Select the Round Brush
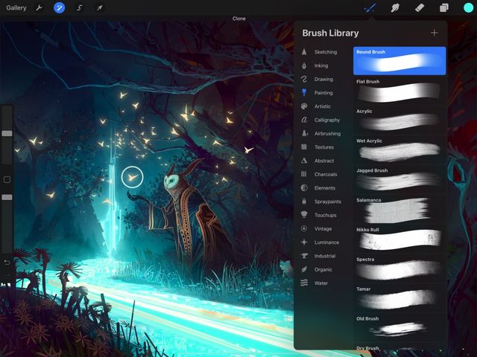 [399, 61]
